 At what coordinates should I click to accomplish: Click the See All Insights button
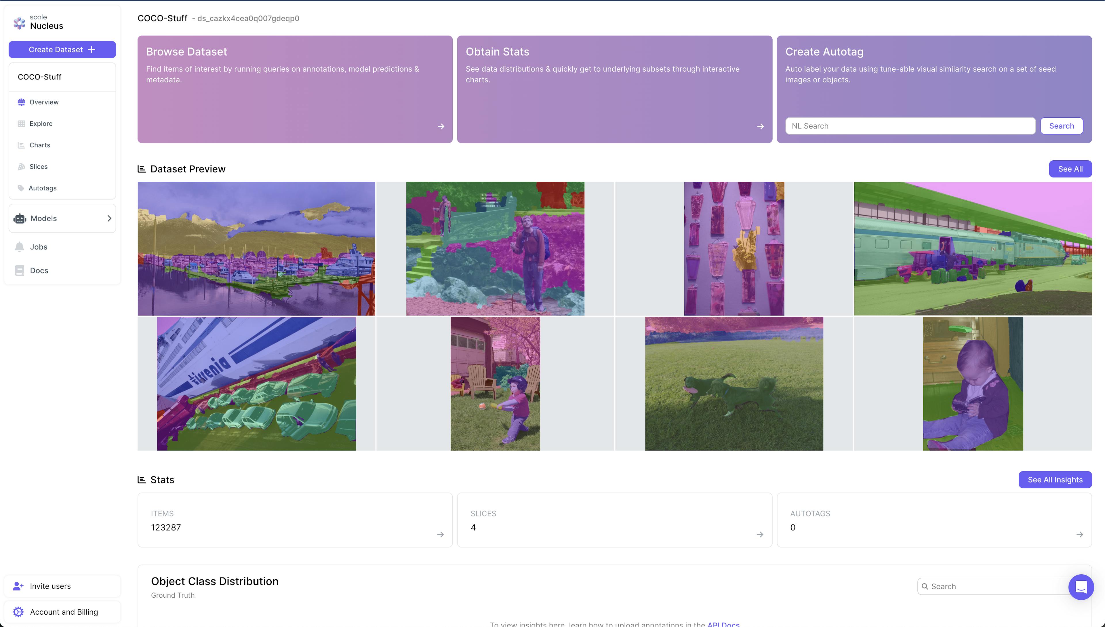pyautogui.click(x=1055, y=480)
